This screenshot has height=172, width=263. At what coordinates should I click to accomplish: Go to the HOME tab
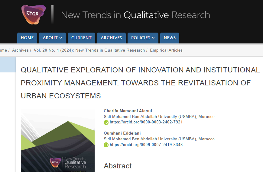(x=27, y=38)
